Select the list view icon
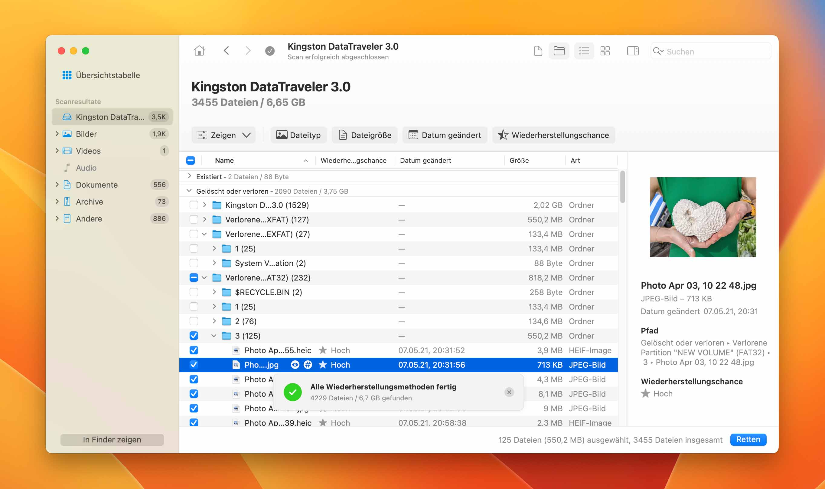This screenshot has height=489, width=825. click(x=584, y=51)
